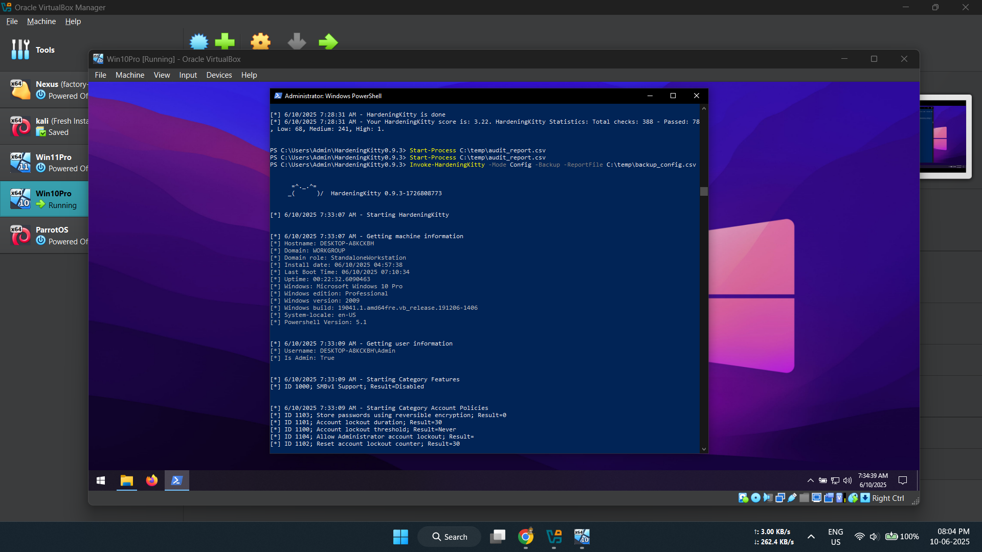
Task: Select the Tools entry in VirtualBox Manager
Action: [x=44, y=50]
